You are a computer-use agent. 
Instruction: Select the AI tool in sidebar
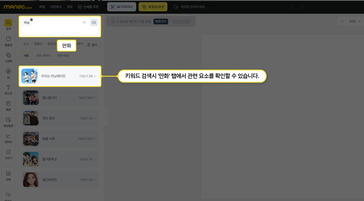[8, 73]
